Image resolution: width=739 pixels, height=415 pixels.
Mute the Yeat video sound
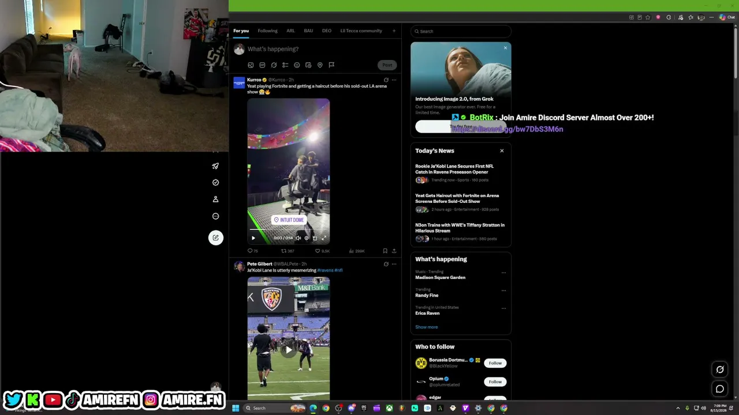coord(298,238)
